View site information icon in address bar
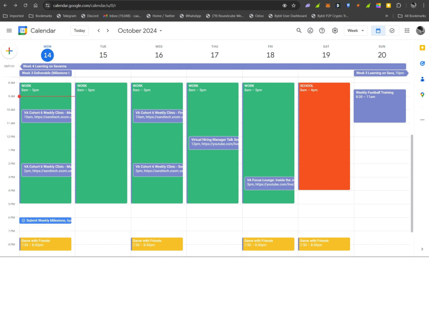 [48, 6]
